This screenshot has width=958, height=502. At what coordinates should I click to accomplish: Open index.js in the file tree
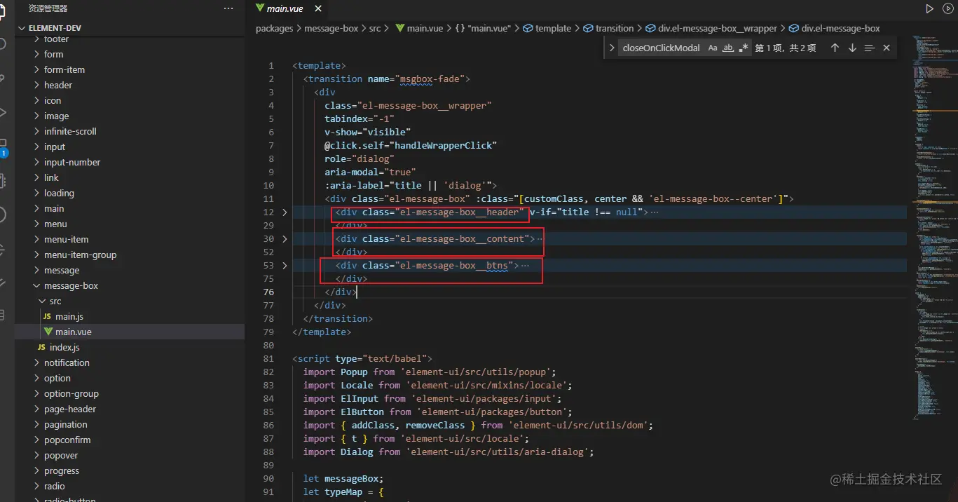click(x=64, y=348)
